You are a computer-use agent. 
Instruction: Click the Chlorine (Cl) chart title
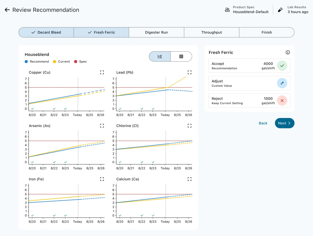(127, 126)
